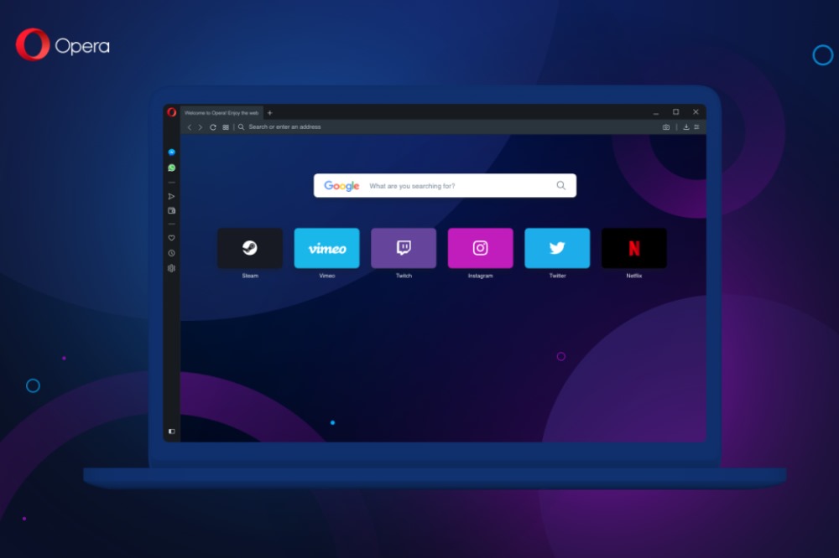This screenshot has width=839, height=558.
Task: Click the 'Instagram' label text
Action: pos(481,276)
